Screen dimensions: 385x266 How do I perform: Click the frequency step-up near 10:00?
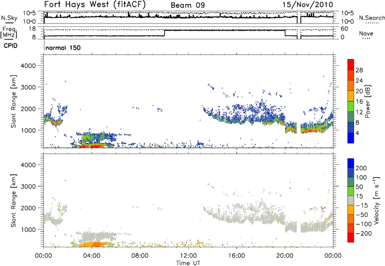[x=164, y=33]
